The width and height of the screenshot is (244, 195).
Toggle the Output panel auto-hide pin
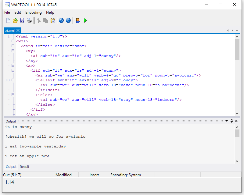click(231, 121)
